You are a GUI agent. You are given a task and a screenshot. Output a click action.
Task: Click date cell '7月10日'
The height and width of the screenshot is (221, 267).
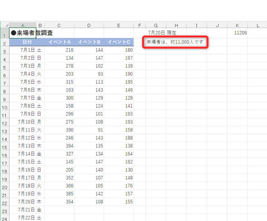[23, 122]
